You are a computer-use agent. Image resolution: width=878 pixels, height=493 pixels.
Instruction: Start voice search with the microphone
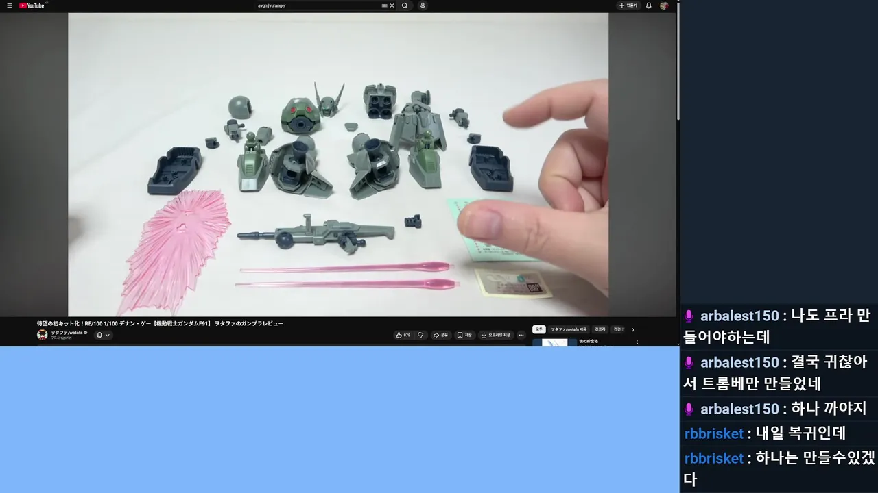coord(423,5)
